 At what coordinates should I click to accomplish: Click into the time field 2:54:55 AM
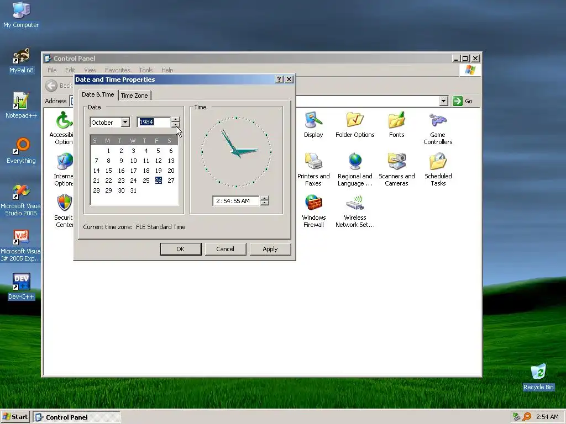[x=236, y=201]
